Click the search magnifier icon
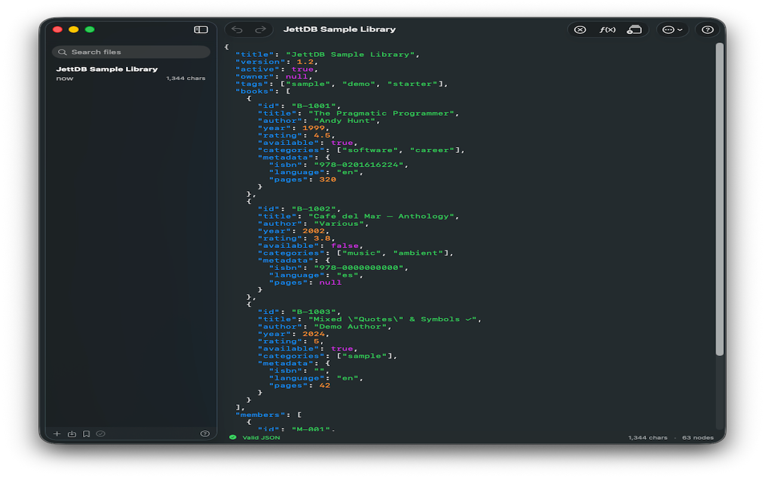This screenshot has height=478, width=765. click(62, 52)
